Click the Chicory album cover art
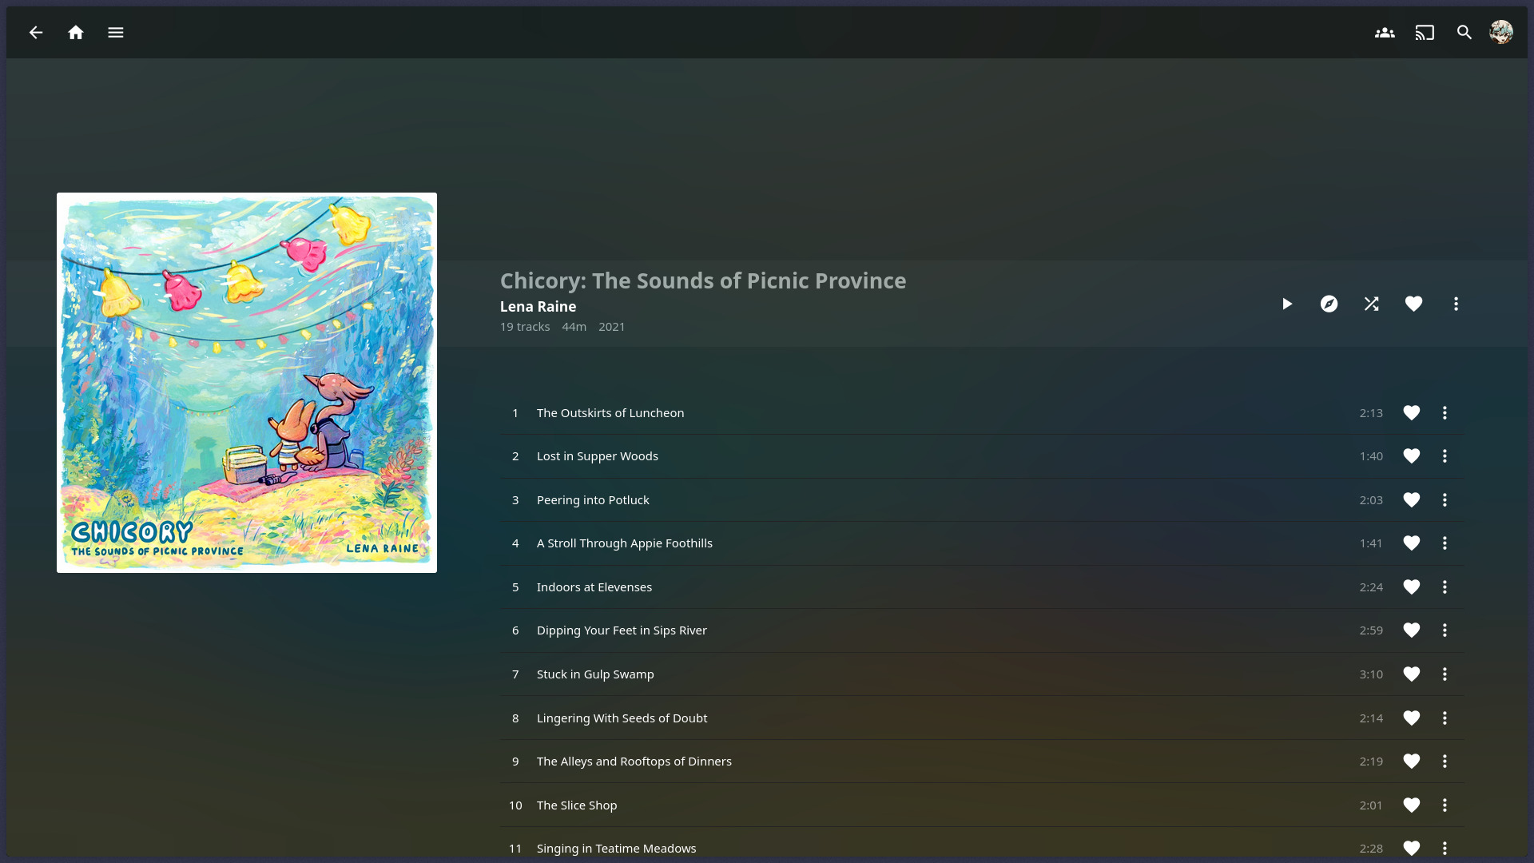Screen dimensions: 1534x863 247,383
